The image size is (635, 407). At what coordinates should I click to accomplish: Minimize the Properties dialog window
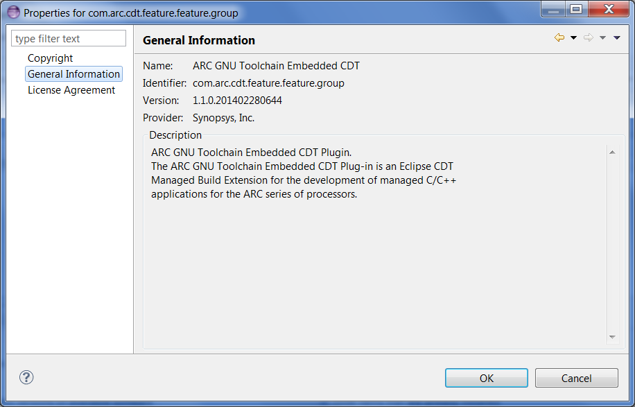[x=554, y=9]
